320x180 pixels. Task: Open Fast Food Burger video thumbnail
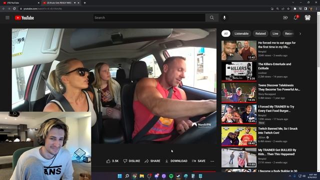coord(239,114)
